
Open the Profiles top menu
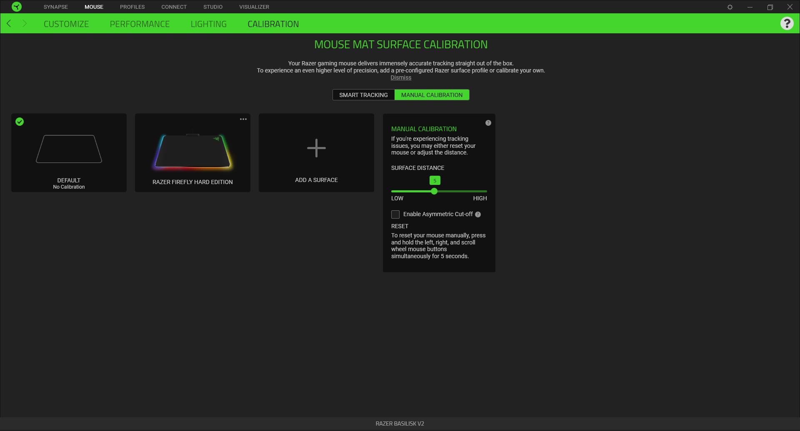pyautogui.click(x=132, y=7)
